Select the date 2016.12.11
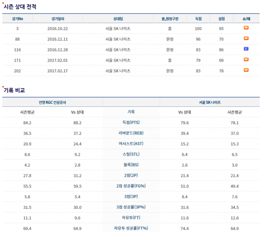This screenshot has height=232, width=261. pyautogui.click(x=57, y=39)
